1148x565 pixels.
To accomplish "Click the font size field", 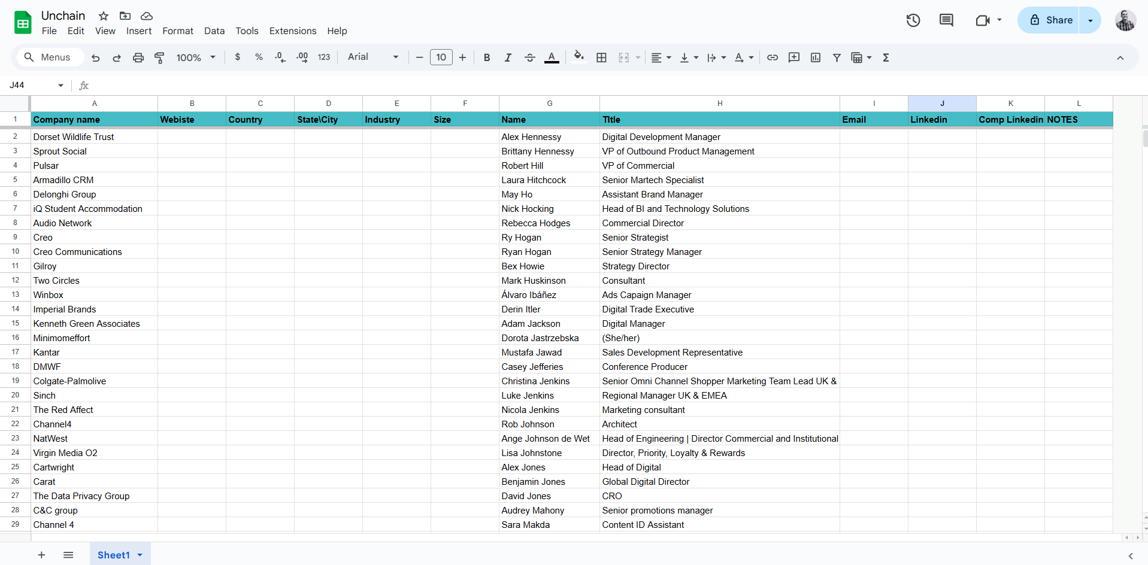I will tap(441, 57).
